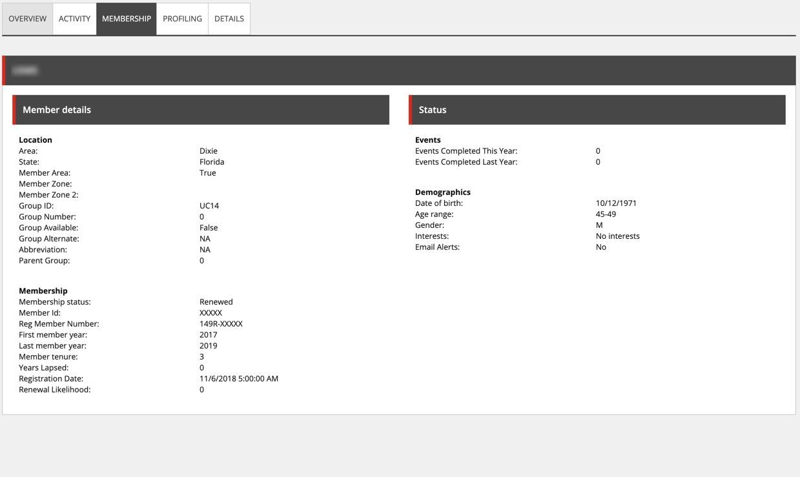The height and width of the screenshot is (477, 800).
Task: Click the Events Completed This Year count
Action: [x=597, y=150]
